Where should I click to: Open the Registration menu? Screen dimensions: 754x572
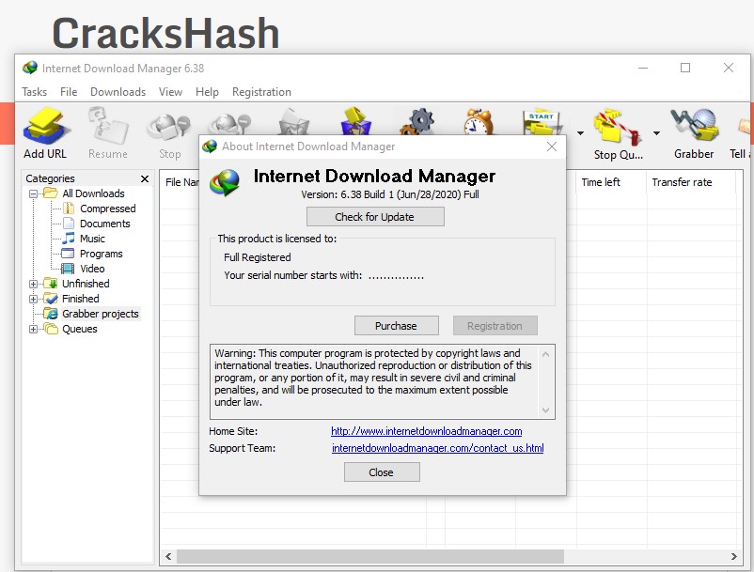pyautogui.click(x=261, y=92)
